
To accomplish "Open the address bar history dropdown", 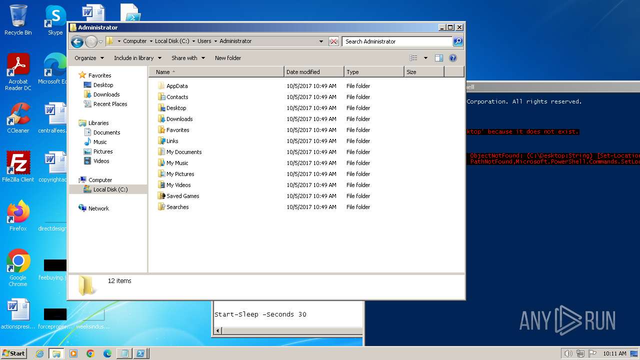I will [321, 41].
